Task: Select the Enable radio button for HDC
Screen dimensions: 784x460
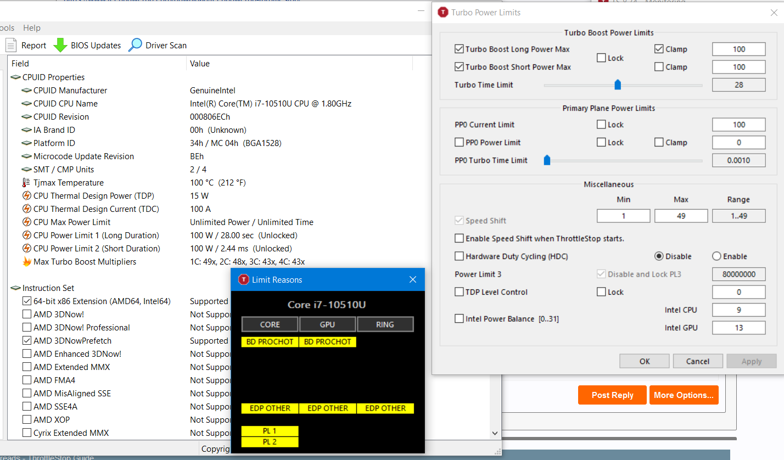Action: 716,256
